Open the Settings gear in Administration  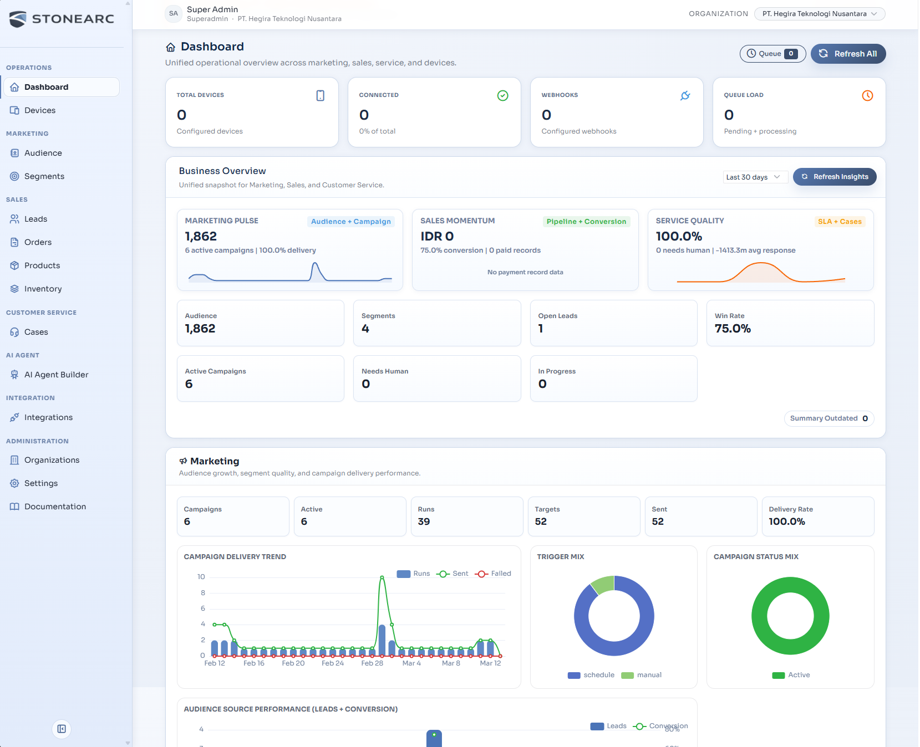(x=15, y=483)
